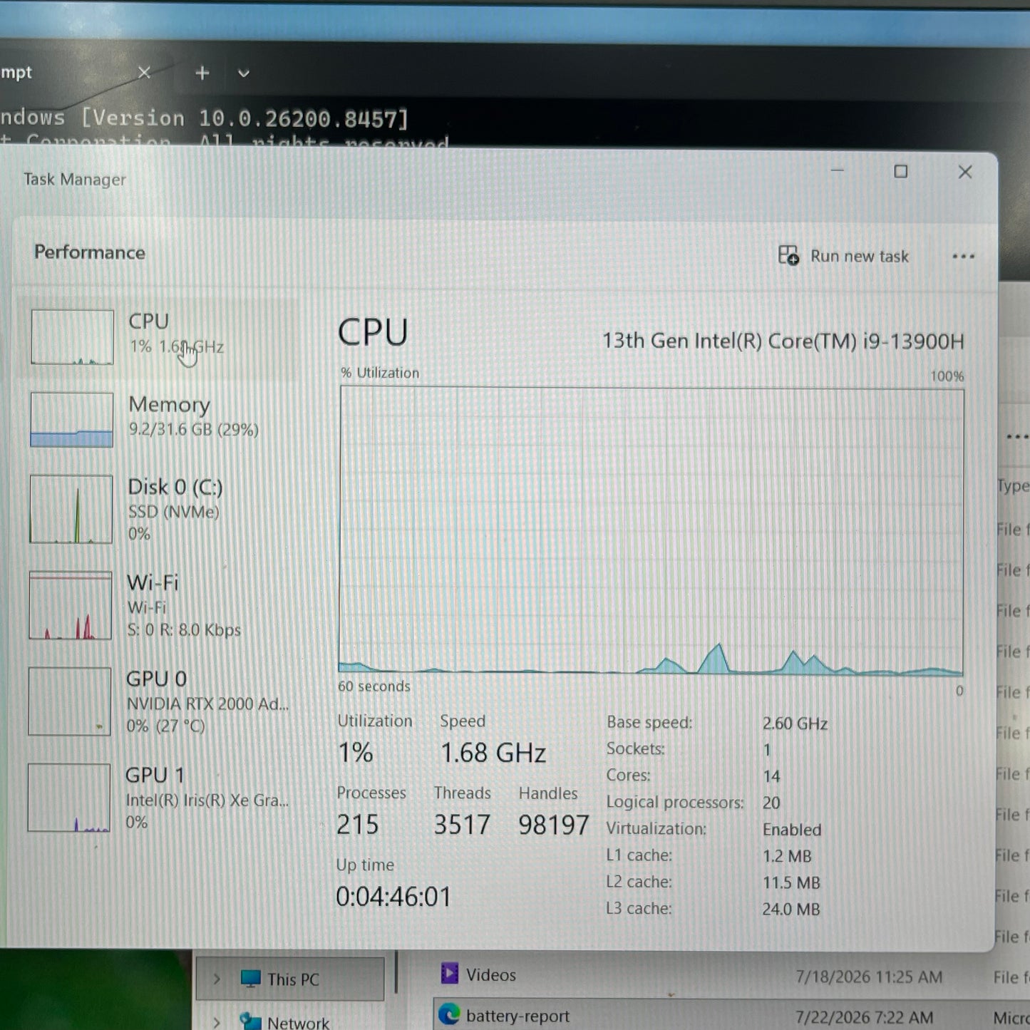Image resolution: width=1030 pixels, height=1030 pixels.
Task: Click the This PC monitor icon
Action: pos(251,979)
